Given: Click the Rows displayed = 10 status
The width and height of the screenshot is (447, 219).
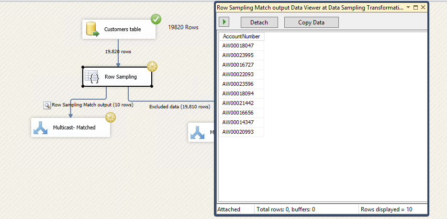Looking at the screenshot, I should (387, 209).
